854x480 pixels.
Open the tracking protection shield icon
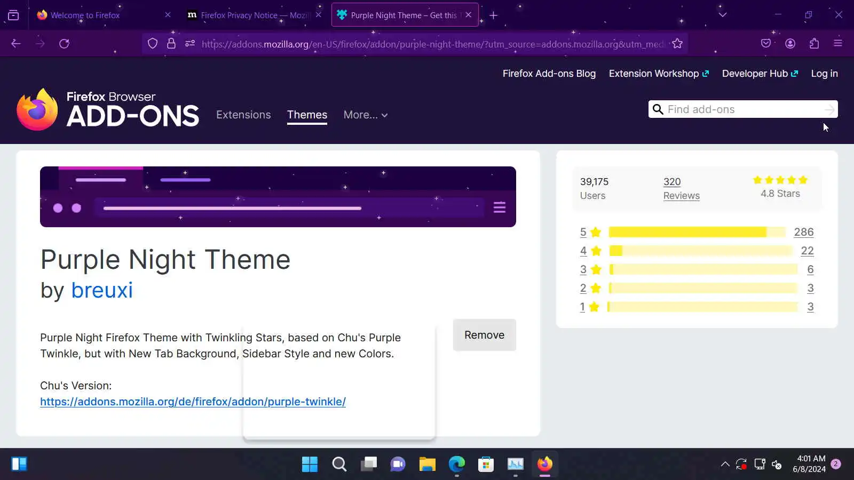click(153, 43)
